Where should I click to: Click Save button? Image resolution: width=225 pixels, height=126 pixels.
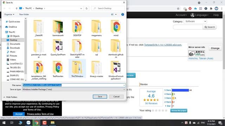[100, 97]
